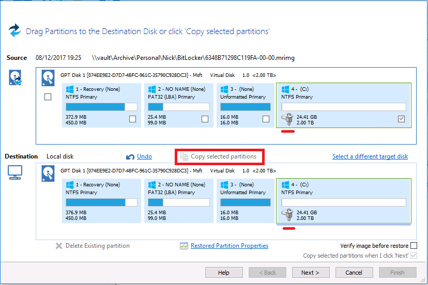The width and height of the screenshot is (428, 285).
Task: Click the swap arrows icon in the header
Action: point(15,30)
